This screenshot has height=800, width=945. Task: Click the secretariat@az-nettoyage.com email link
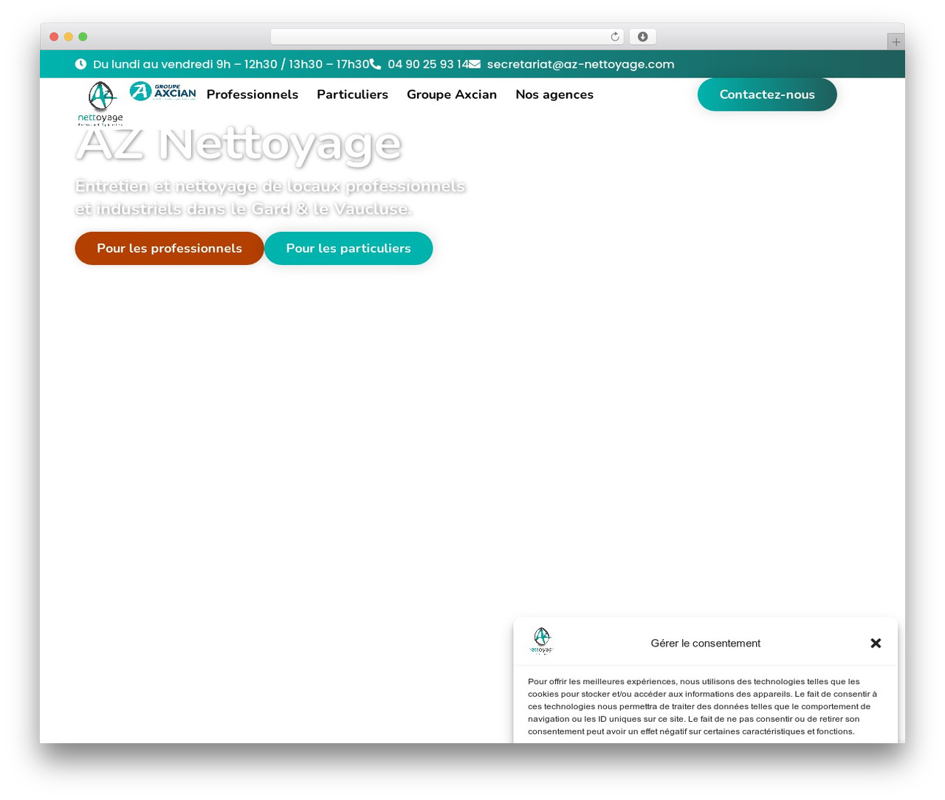click(580, 64)
